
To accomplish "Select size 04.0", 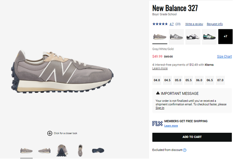I will 157,80.
